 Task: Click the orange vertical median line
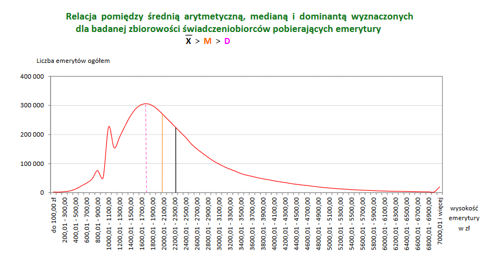[x=162, y=157]
